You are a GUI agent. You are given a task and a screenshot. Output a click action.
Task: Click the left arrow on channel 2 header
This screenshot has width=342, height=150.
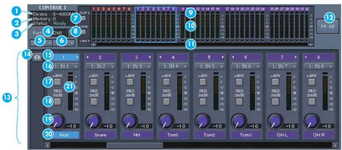point(88,57)
